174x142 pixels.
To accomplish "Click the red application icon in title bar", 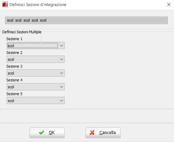I will tap(5, 5).
